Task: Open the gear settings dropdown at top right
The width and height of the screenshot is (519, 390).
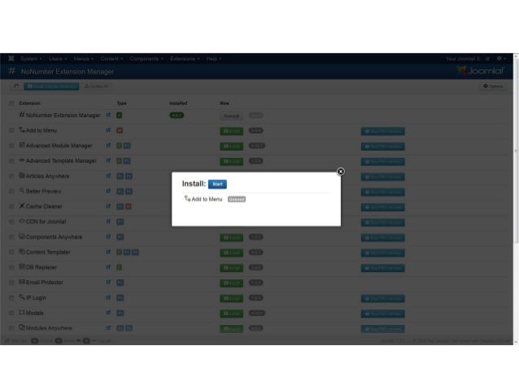Action: [501, 59]
